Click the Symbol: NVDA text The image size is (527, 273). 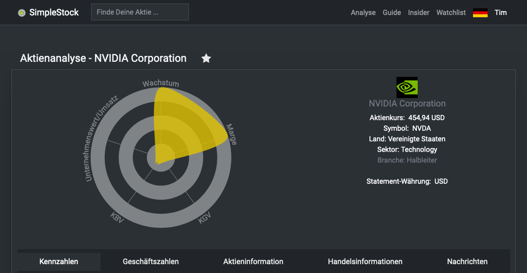point(407,128)
